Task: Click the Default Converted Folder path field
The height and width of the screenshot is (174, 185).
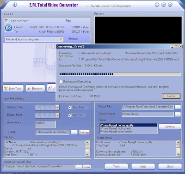Action: coord(38,167)
